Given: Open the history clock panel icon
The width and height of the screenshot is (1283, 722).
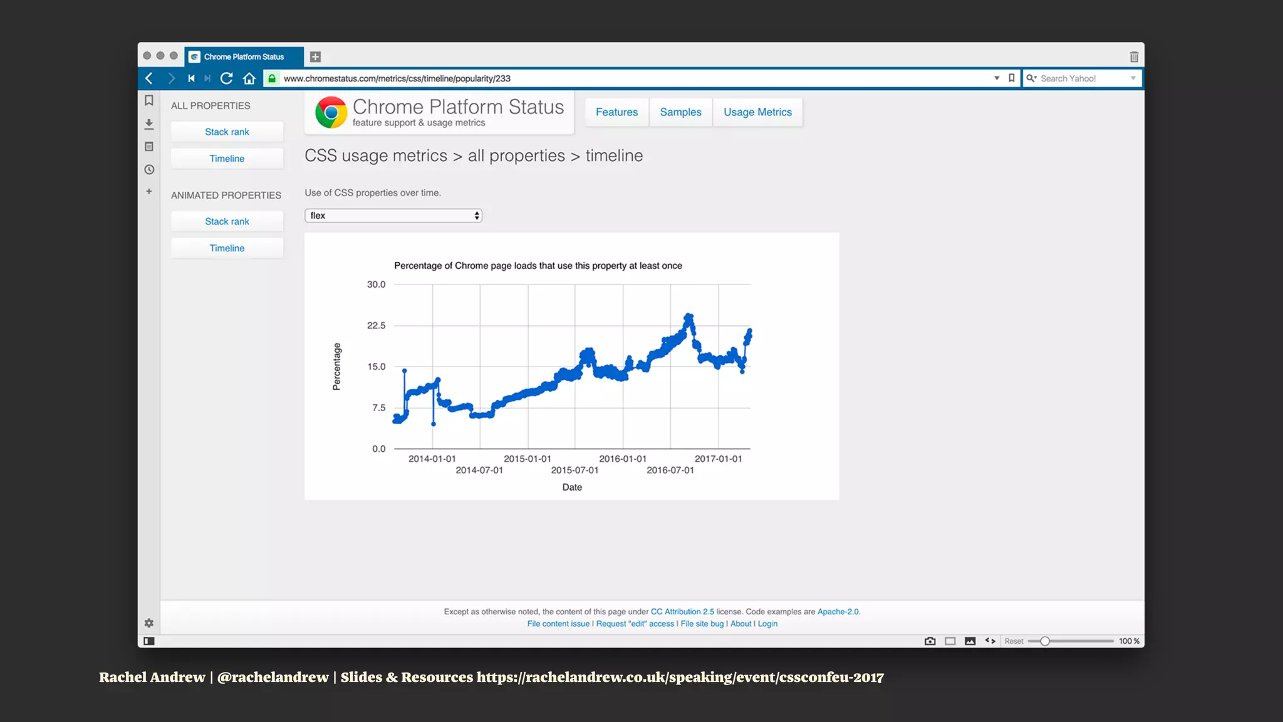Looking at the screenshot, I should (x=149, y=170).
